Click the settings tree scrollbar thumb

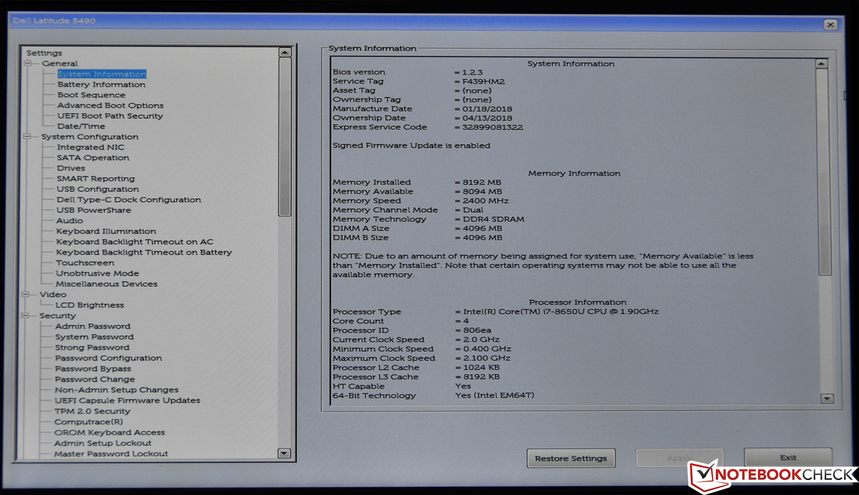[285, 136]
